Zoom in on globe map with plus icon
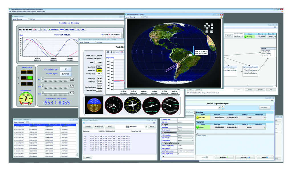Image resolution: width=292 pixels, height=171 pixels. pyautogui.click(x=212, y=25)
